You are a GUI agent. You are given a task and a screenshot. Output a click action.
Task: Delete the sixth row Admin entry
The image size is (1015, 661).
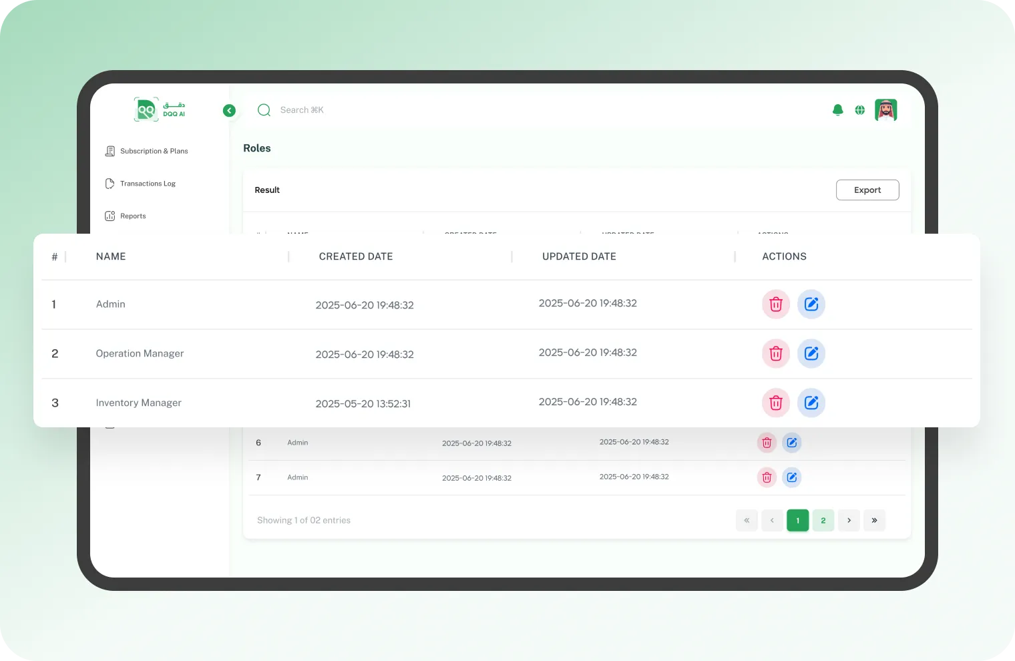(767, 442)
